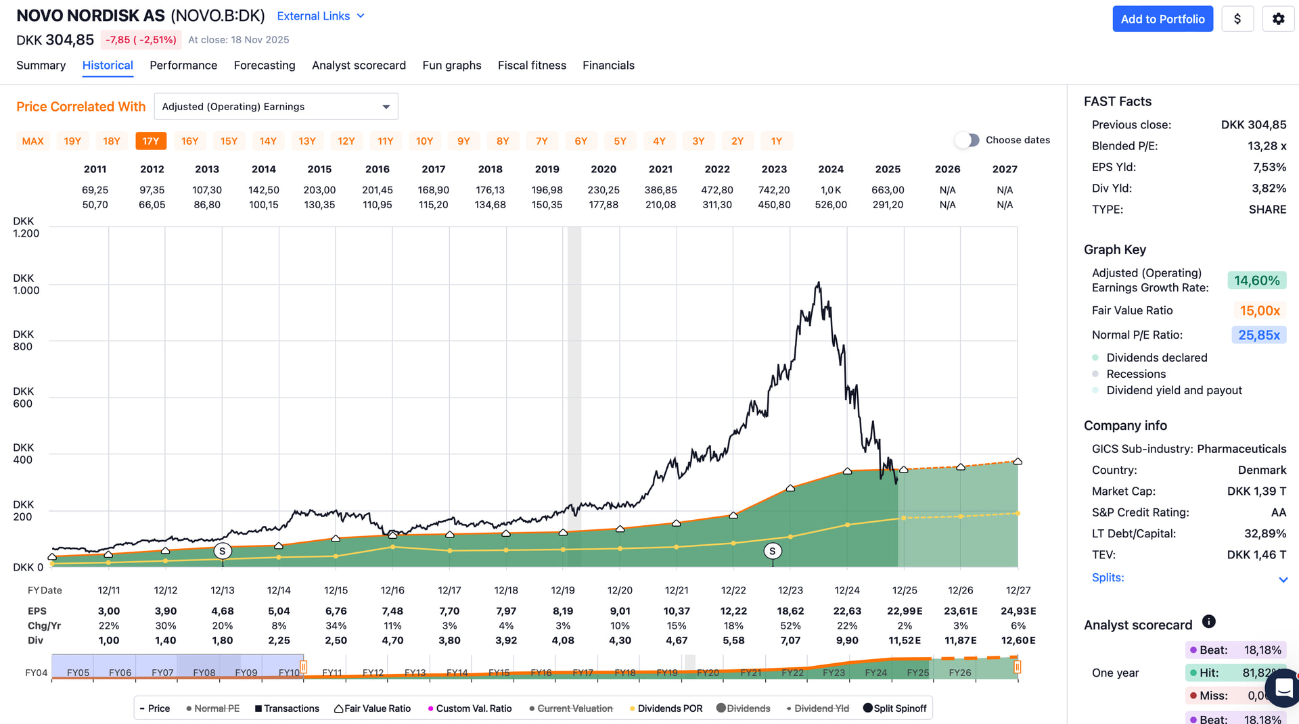Select the 10Y time range button
1299x724 pixels.
(424, 141)
